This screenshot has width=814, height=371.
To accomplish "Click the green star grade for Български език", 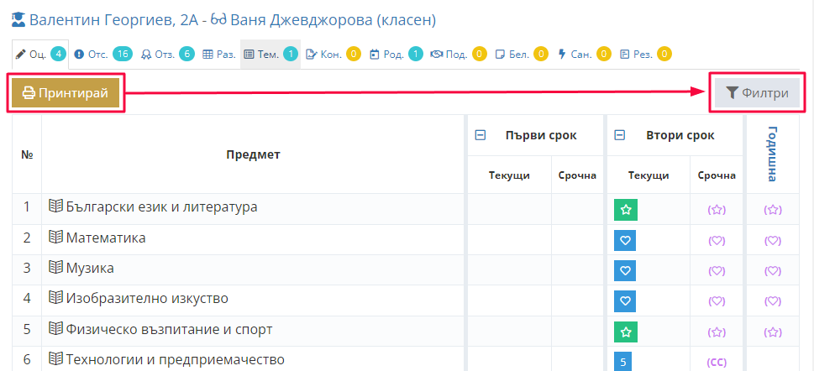I will coord(626,210).
